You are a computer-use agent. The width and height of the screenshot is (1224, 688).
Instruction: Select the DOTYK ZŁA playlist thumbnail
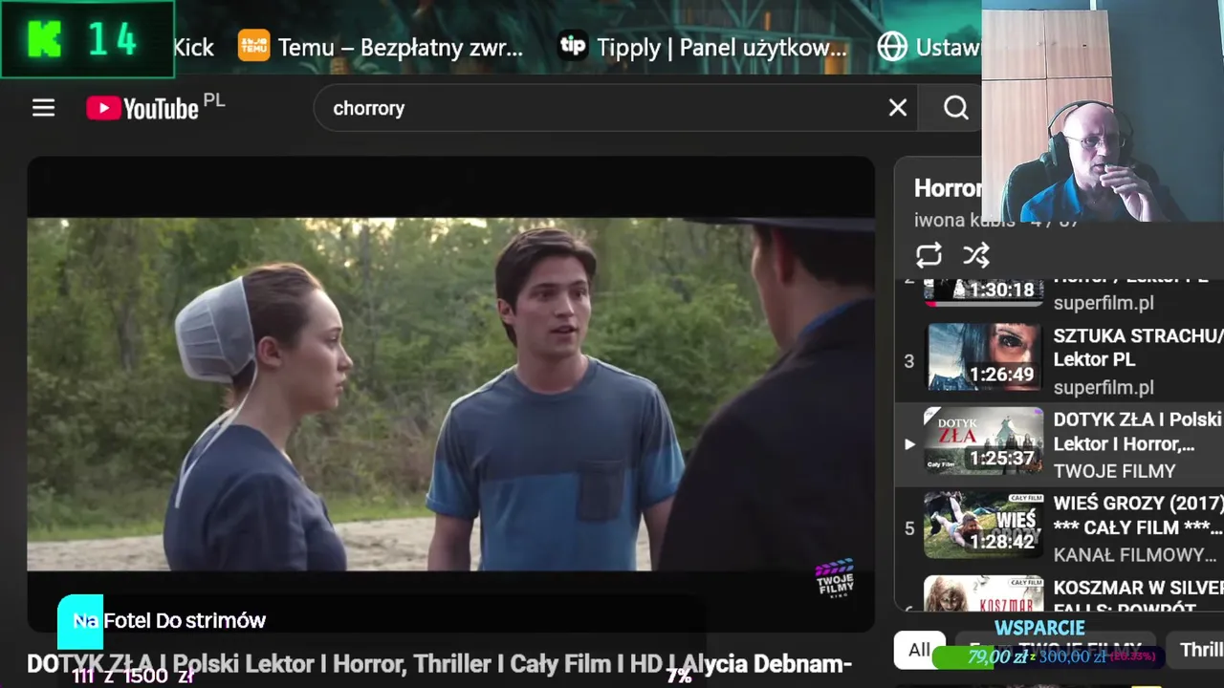click(983, 441)
